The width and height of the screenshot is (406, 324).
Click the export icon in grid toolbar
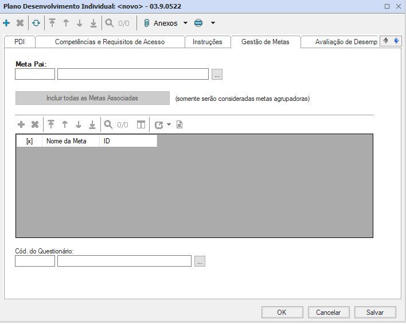159,124
